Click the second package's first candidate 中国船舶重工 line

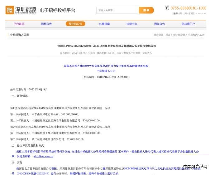click(x=55, y=133)
